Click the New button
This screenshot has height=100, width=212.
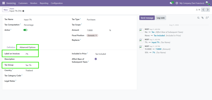point(6,10)
